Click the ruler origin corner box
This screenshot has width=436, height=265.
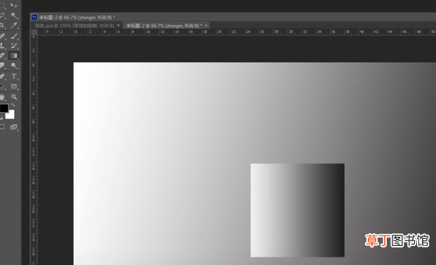click(x=34, y=32)
